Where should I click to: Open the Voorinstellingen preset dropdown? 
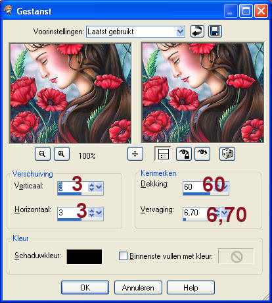tap(180, 32)
